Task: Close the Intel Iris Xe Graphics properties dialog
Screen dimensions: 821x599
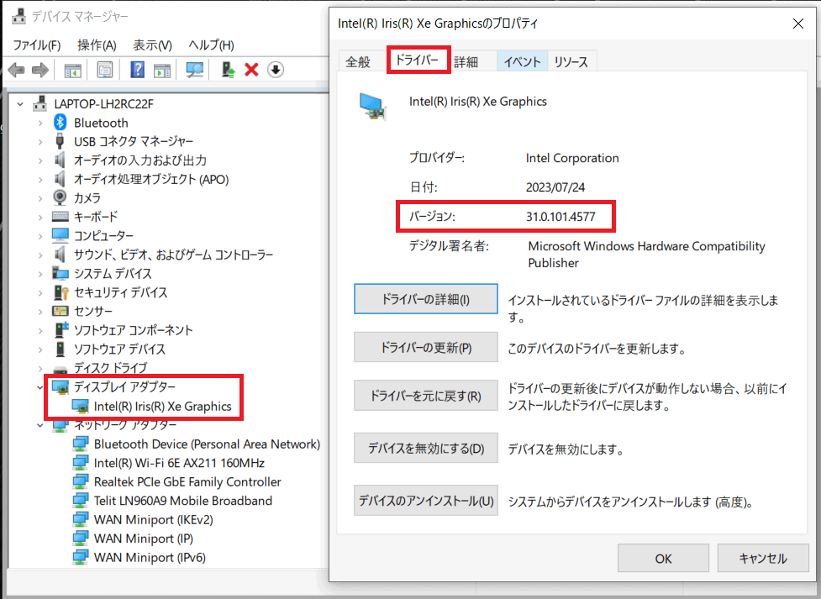Action: click(x=798, y=24)
